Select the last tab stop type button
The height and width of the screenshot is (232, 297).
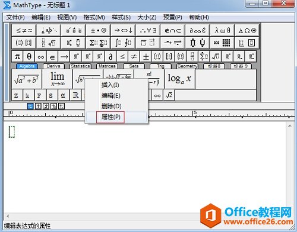click(61, 107)
